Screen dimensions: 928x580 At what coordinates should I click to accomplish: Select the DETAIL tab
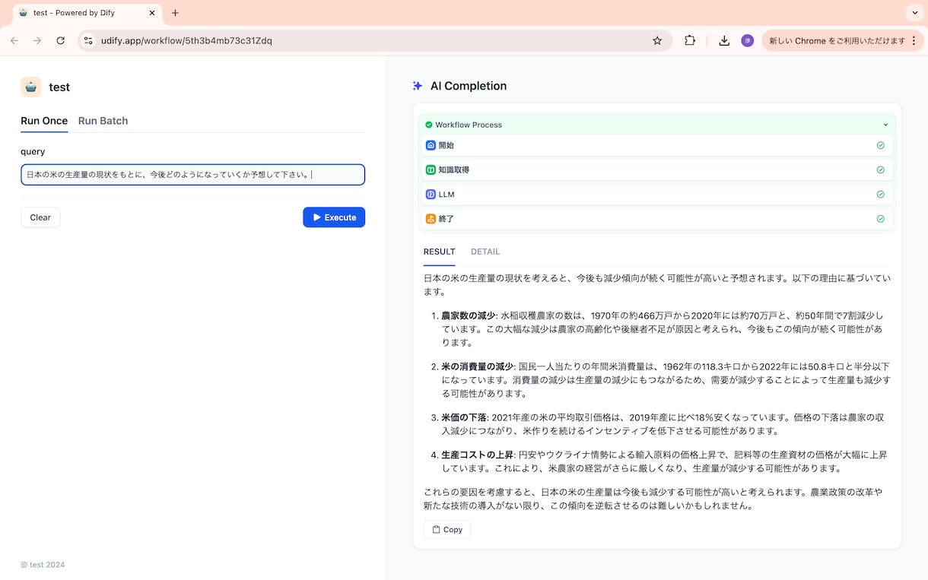point(485,252)
